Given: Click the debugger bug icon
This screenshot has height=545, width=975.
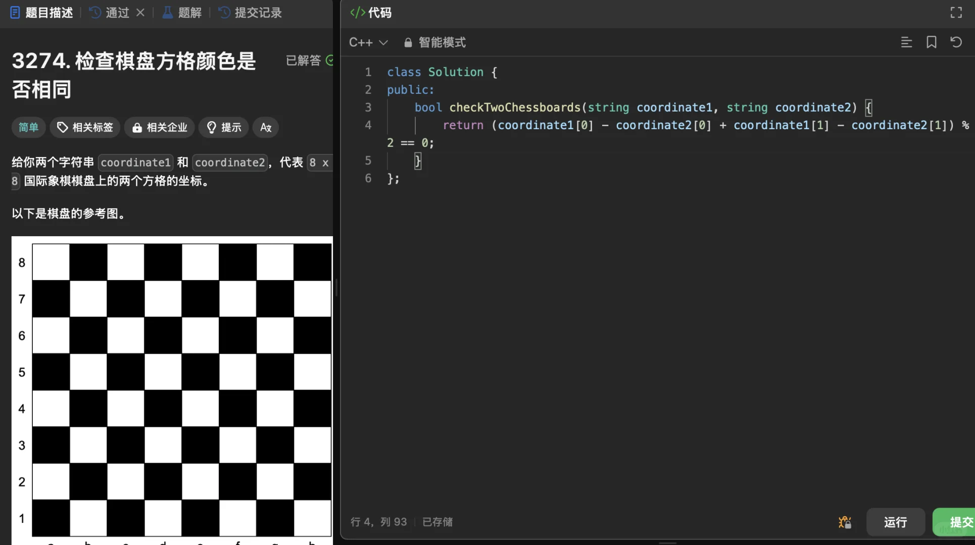Looking at the screenshot, I should (845, 522).
